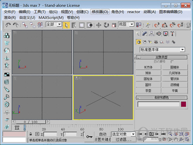Image resolution: width=193 pixels, height=145 pixels.
Task: Toggle 自动 auto key mode
Action: coord(103,134)
